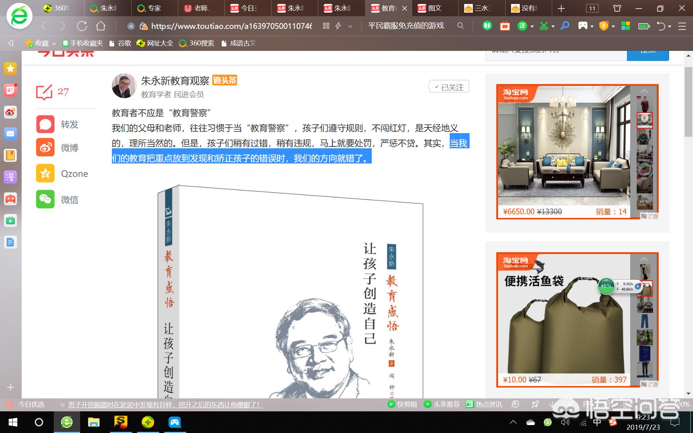Share the article to Weibo

coord(45,147)
